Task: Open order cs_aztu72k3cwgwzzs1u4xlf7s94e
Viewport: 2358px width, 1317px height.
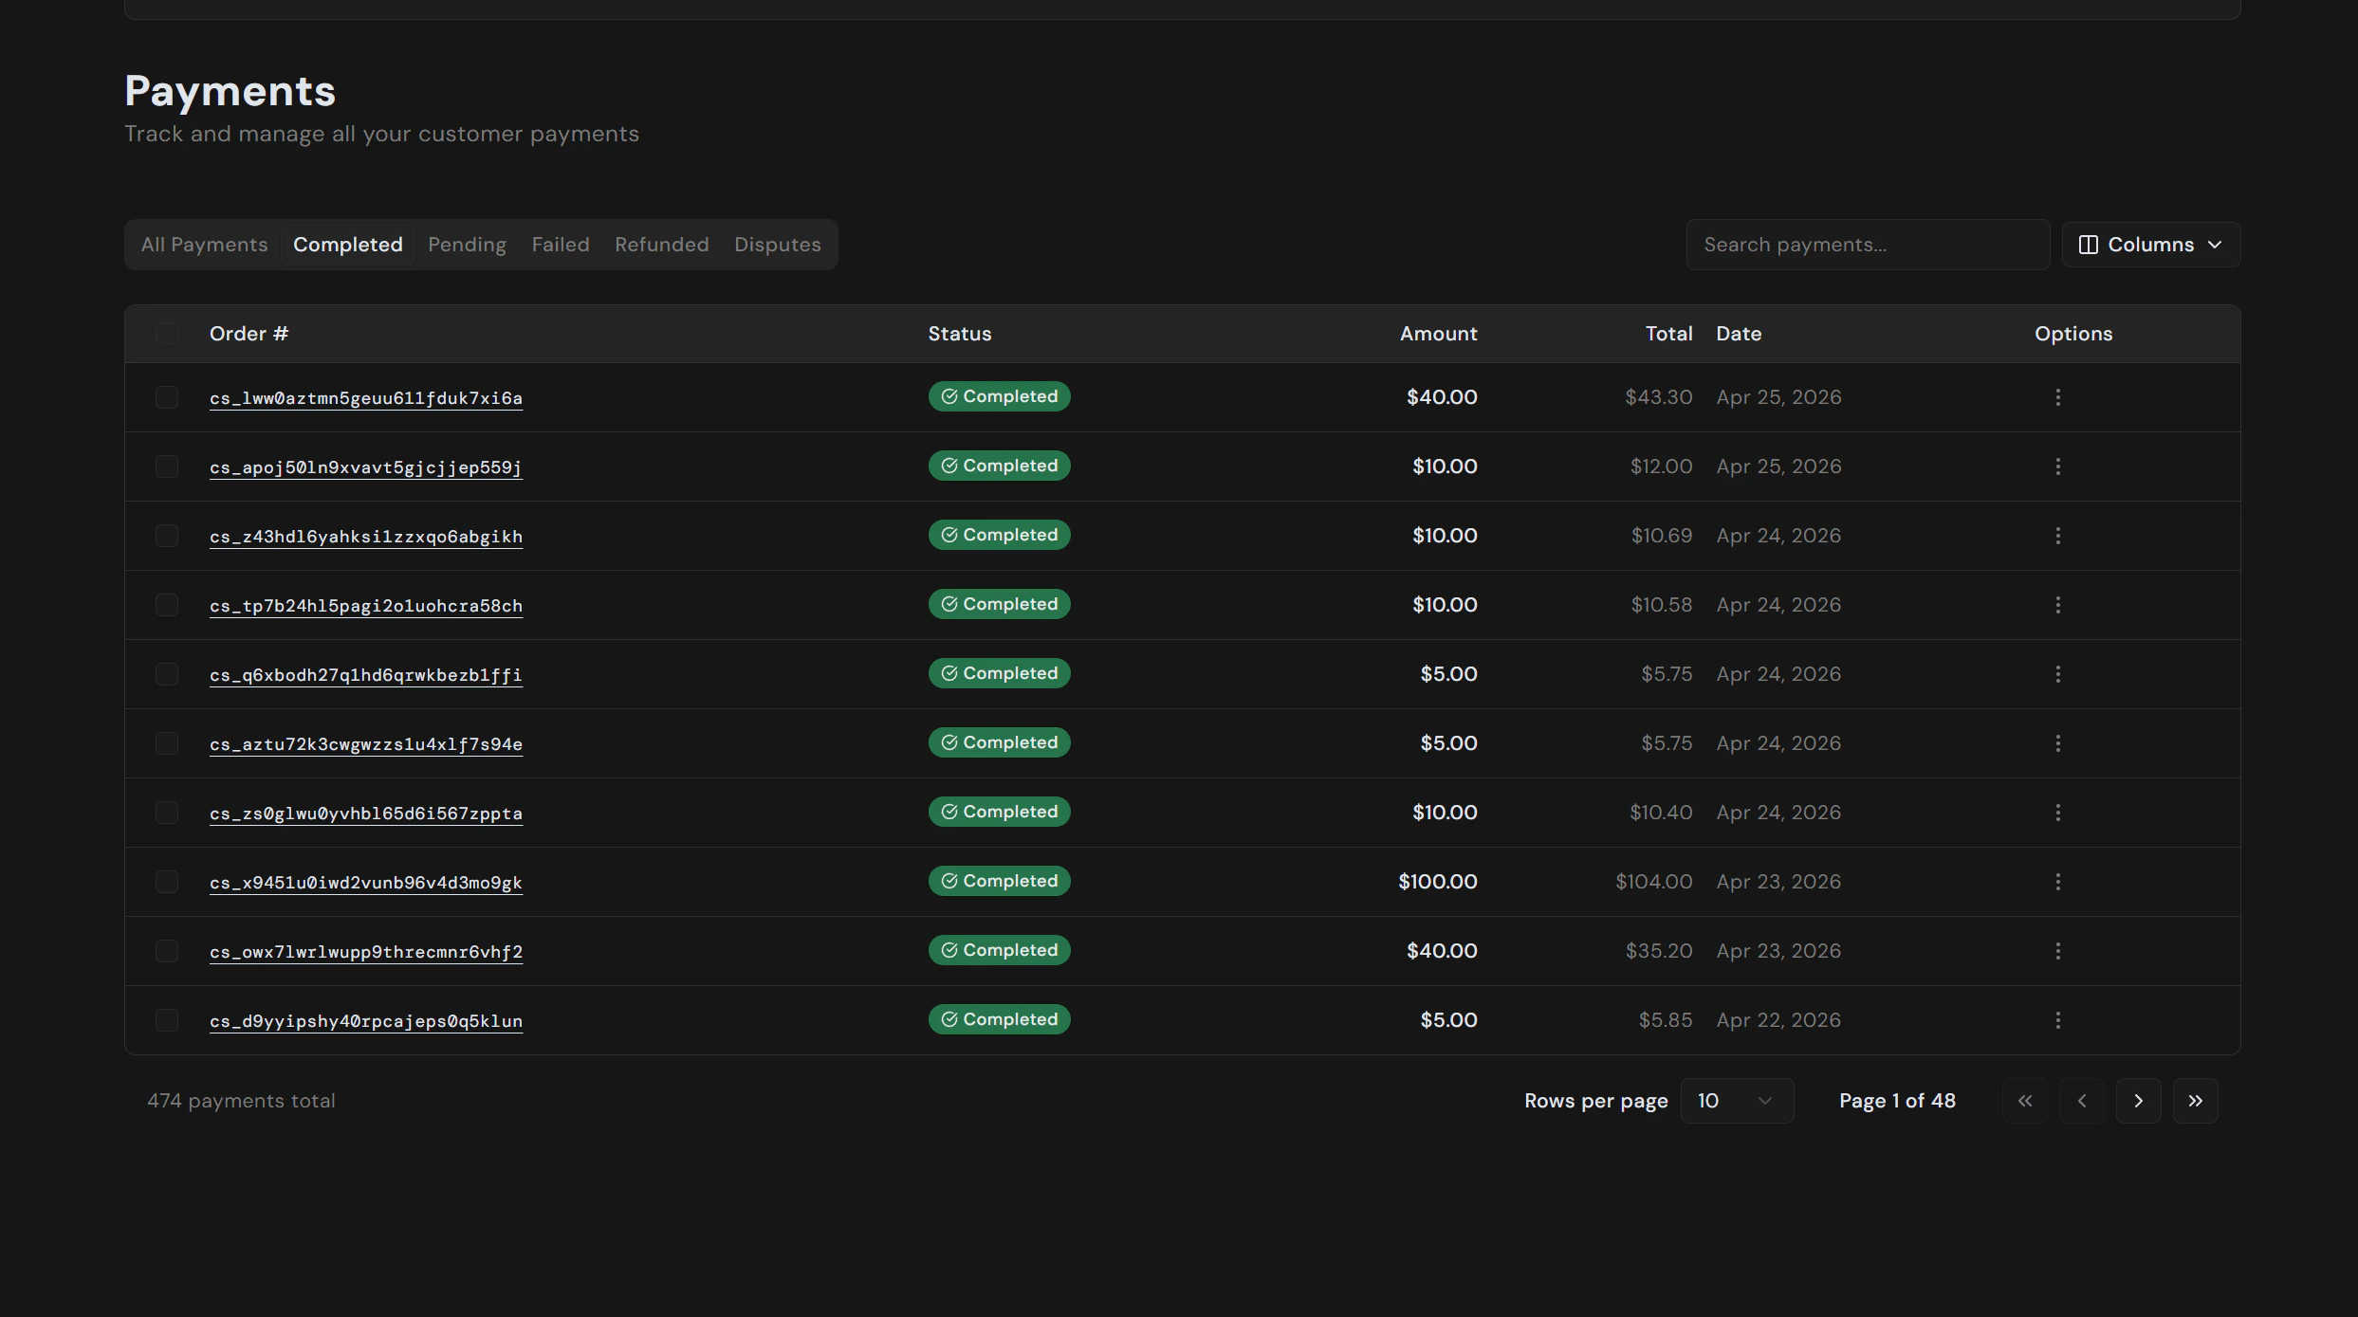Action: point(366,744)
